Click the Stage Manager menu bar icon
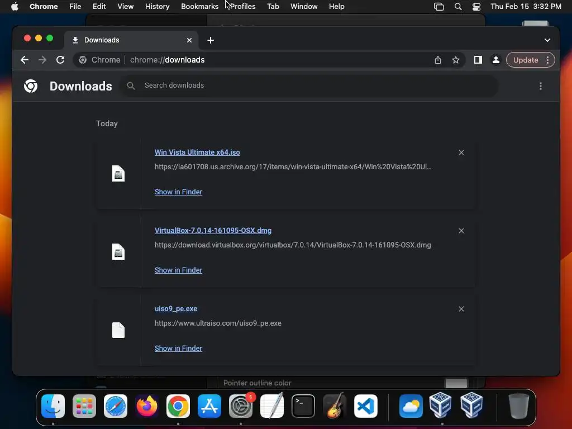 point(439,6)
